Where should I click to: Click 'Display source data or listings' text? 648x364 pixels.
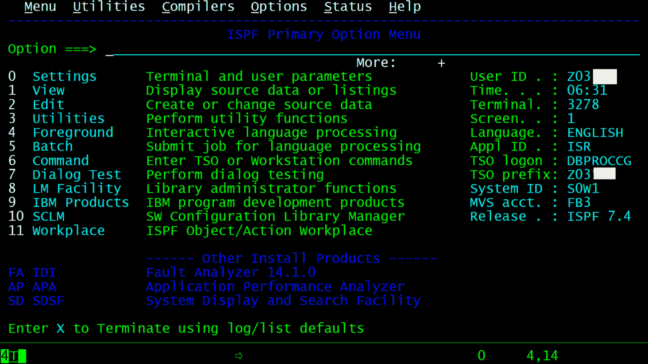(x=271, y=90)
